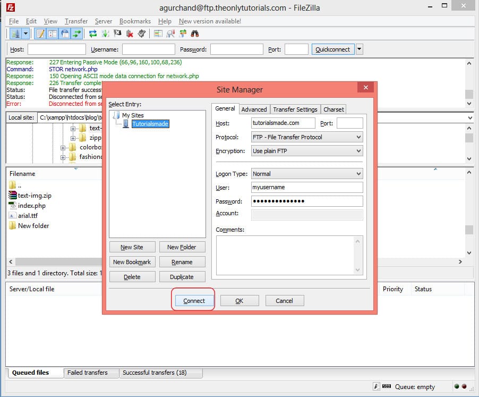This screenshot has height=397, width=479.
Task: Click the My Sites folder icon
Action: [x=116, y=115]
